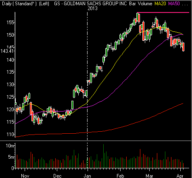Click the Apr date axis label
Screen dimensions: 192x178
click(180, 176)
